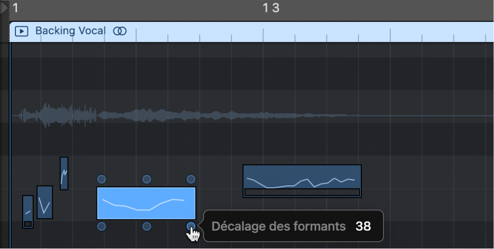Click the top-left handle of the selected note

coord(101,179)
